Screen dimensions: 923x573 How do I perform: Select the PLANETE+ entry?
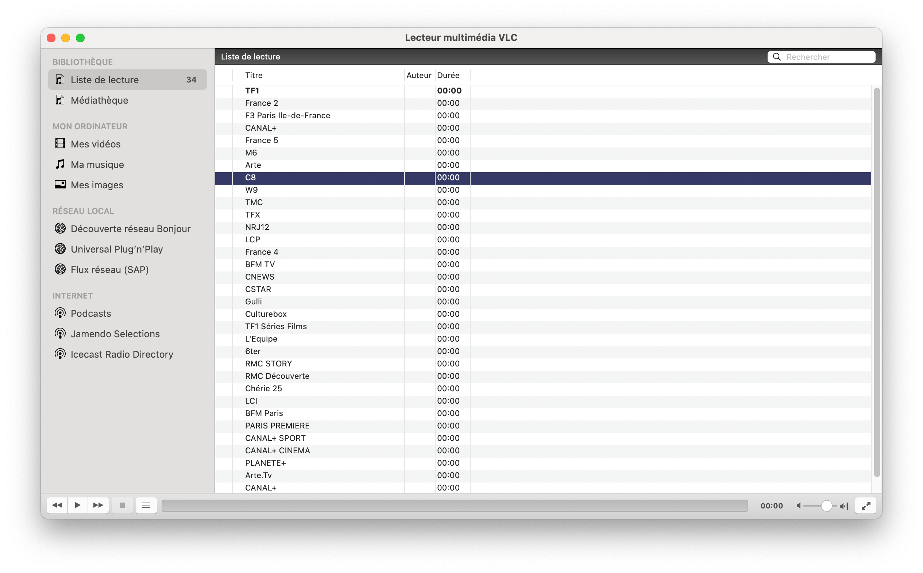(543, 463)
